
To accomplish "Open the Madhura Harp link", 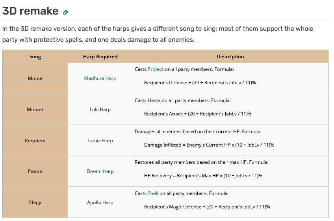I will pos(100,78).
